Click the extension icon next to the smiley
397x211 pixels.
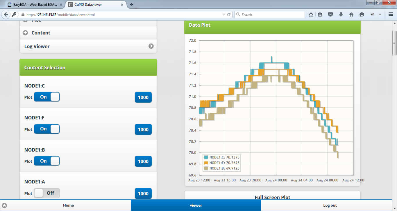click(x=372, y=14)
